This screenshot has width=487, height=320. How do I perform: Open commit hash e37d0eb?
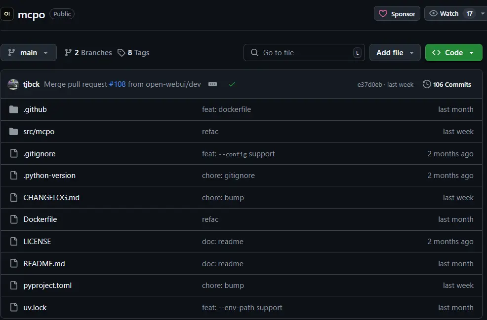(369, 85)
